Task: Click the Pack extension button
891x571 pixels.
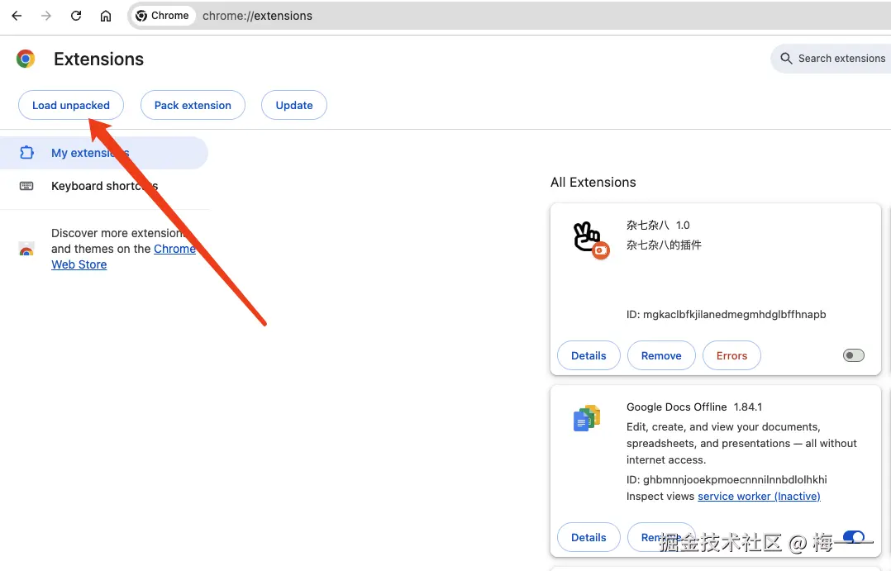Action: click(x=193, y=105)
